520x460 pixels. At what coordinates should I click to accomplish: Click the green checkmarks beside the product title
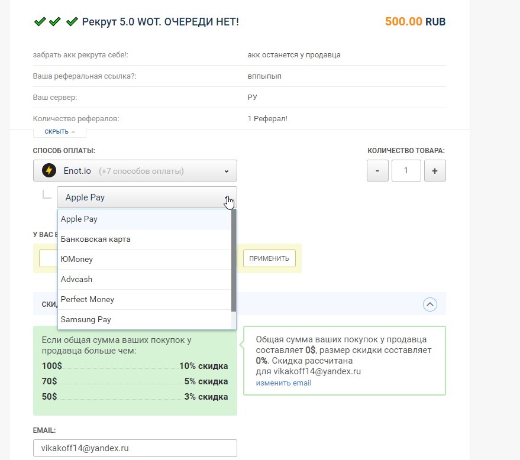tap(56, 22)
